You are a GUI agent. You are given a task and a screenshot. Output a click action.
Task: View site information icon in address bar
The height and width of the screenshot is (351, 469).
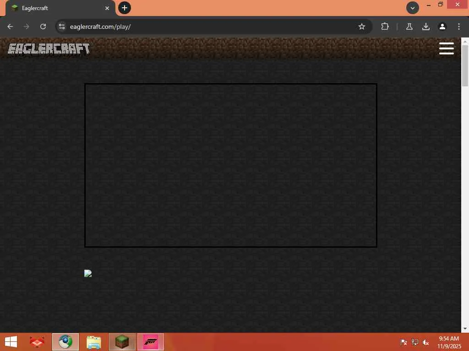[x=62, y=27]
